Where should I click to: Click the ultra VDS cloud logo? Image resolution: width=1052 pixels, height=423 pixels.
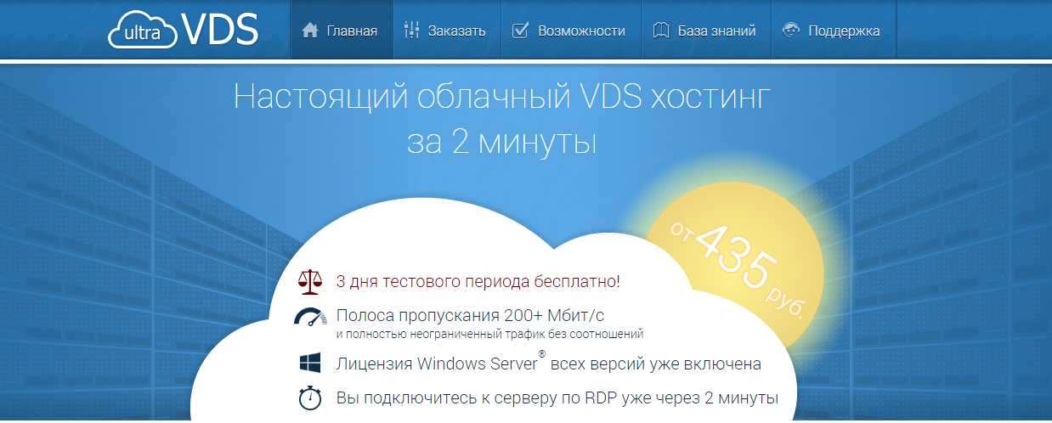click(182, 31)
